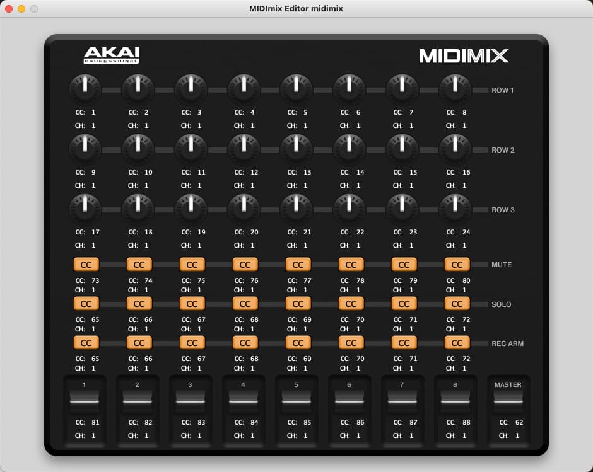Select the Row 3 knob with CC 19
The height and width of the screenshot is (472, 593).
(x=191, y=209)
